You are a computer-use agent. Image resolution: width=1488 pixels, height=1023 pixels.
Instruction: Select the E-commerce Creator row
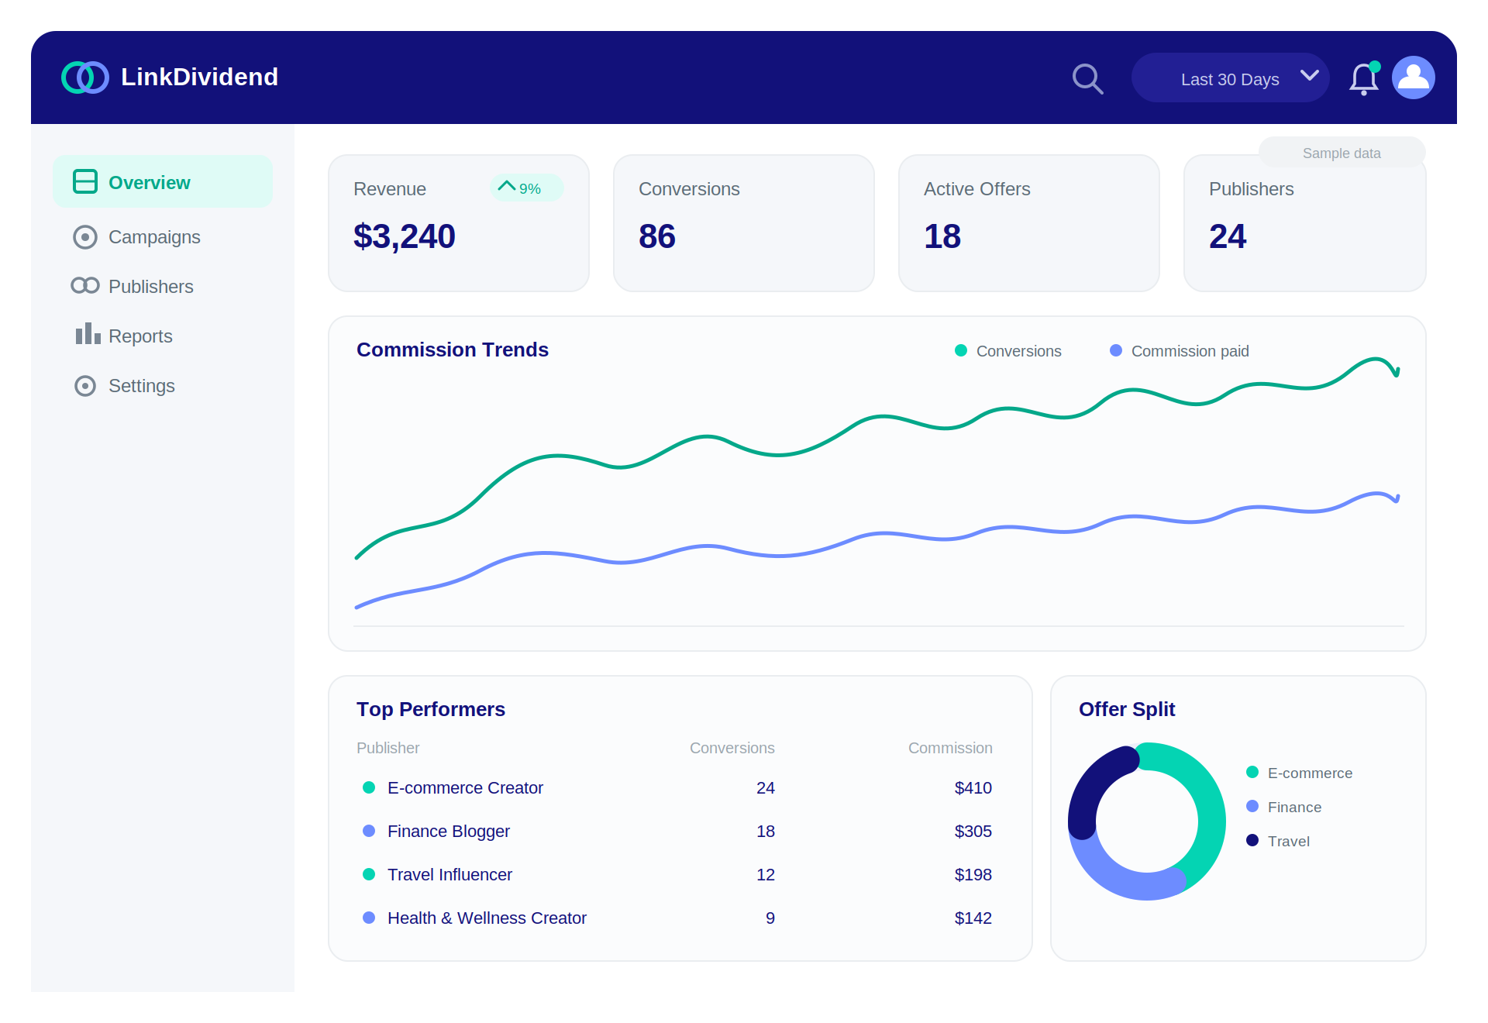(x=677, y=787)
